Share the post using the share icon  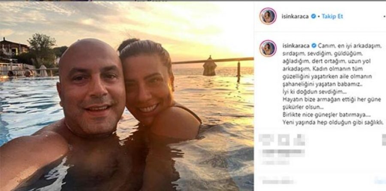[x=299, y=140]
